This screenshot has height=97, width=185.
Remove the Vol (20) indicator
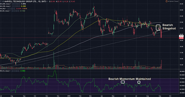coord(14,9)
